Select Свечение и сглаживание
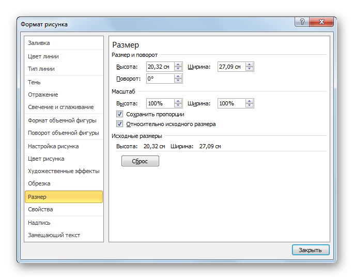This screenshot has width=354, height=280. (64, 107)
